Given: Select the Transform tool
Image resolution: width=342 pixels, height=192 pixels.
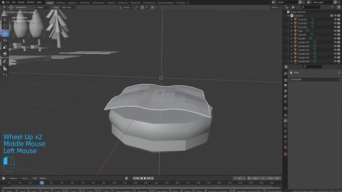Looking at the screenshot, I should (5, 54).
